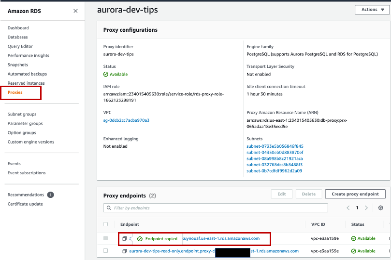The height and width of the screenshot is (260, 391).
Task: Sort by the Status column header
Action: [358, 224]
